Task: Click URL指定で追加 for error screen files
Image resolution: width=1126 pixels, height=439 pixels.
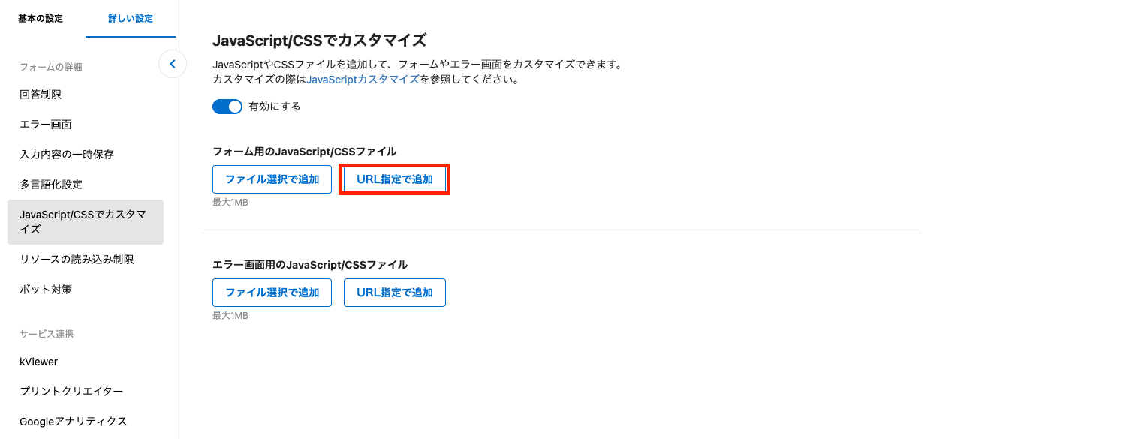Action: pos(395,293)
